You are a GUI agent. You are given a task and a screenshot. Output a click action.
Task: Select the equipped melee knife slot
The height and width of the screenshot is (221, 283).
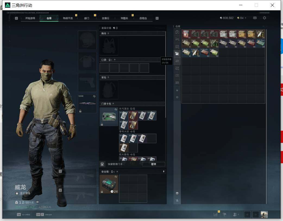point(87,104)
